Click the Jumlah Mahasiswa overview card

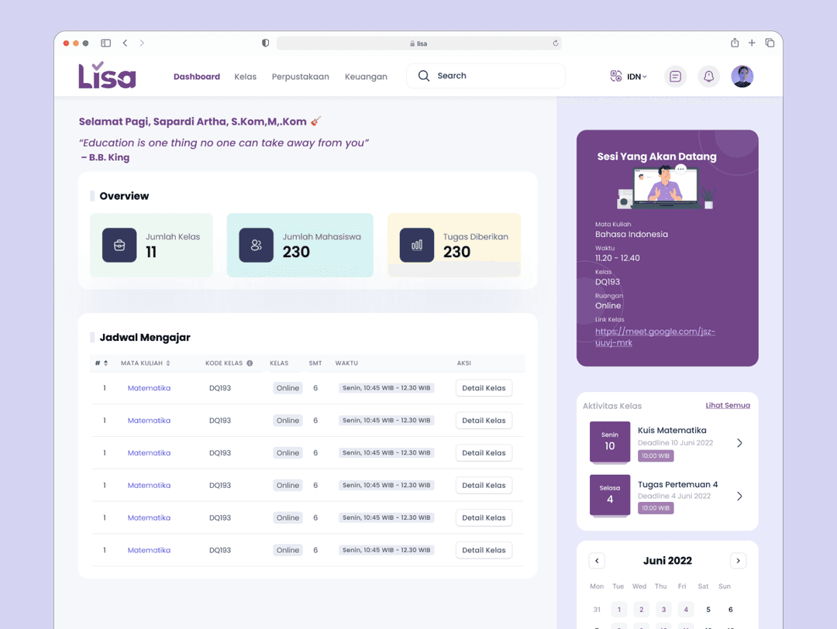tap(300, 246)
